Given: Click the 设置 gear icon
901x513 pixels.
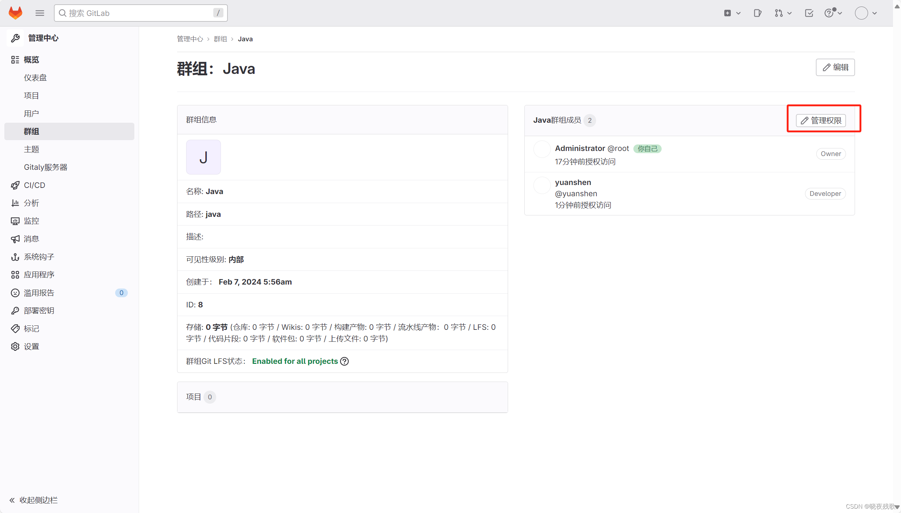Looking at the screenshot, I should (15, 346).
